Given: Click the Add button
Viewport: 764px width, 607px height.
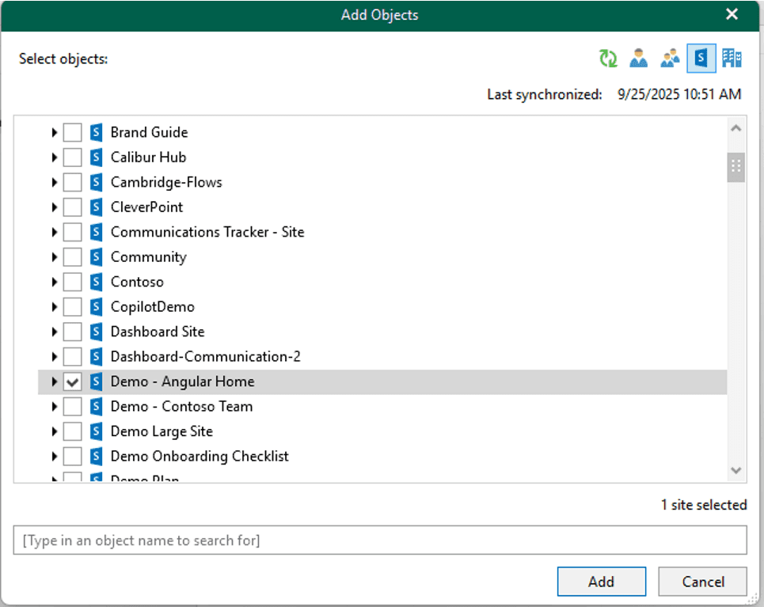Looking at the screenshot, I should (601, 581).
